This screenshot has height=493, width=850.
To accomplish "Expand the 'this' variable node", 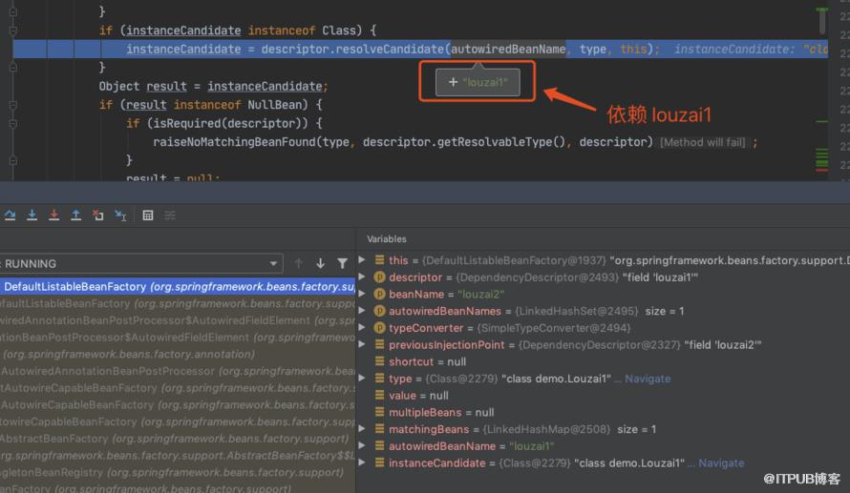I will (362, 260).
